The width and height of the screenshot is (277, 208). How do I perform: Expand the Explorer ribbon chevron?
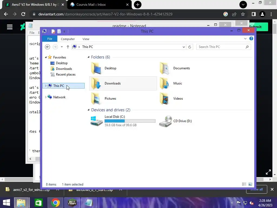click(x=245, y=38)
